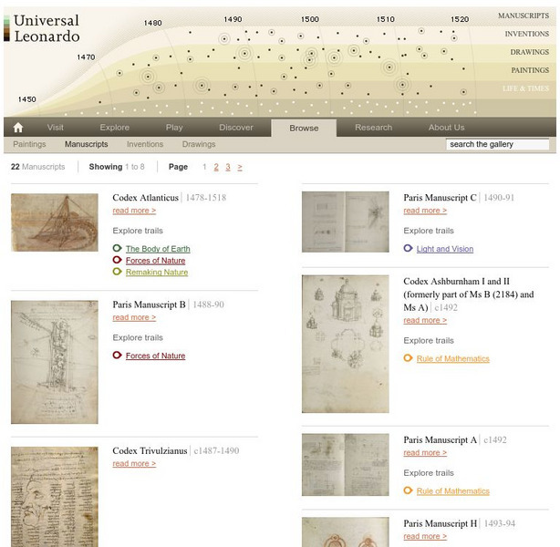
Task: Click the olive trail icon beside Remaking Nature
Action: click(117, 272)
